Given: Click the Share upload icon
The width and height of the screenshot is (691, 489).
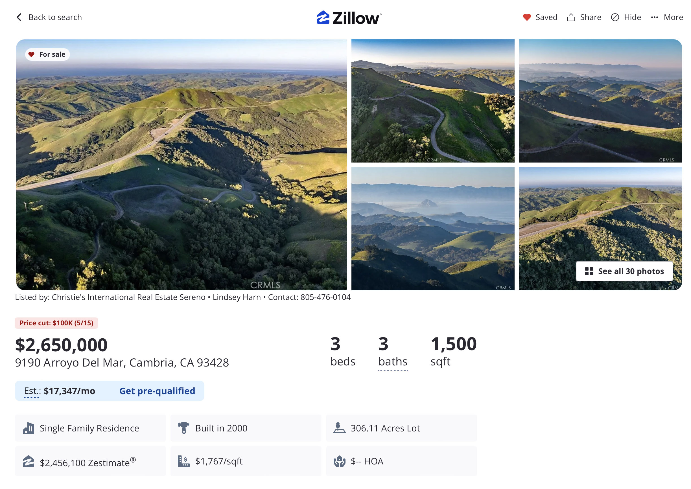Looking at the screenshot, I should [x=570, y=17].
